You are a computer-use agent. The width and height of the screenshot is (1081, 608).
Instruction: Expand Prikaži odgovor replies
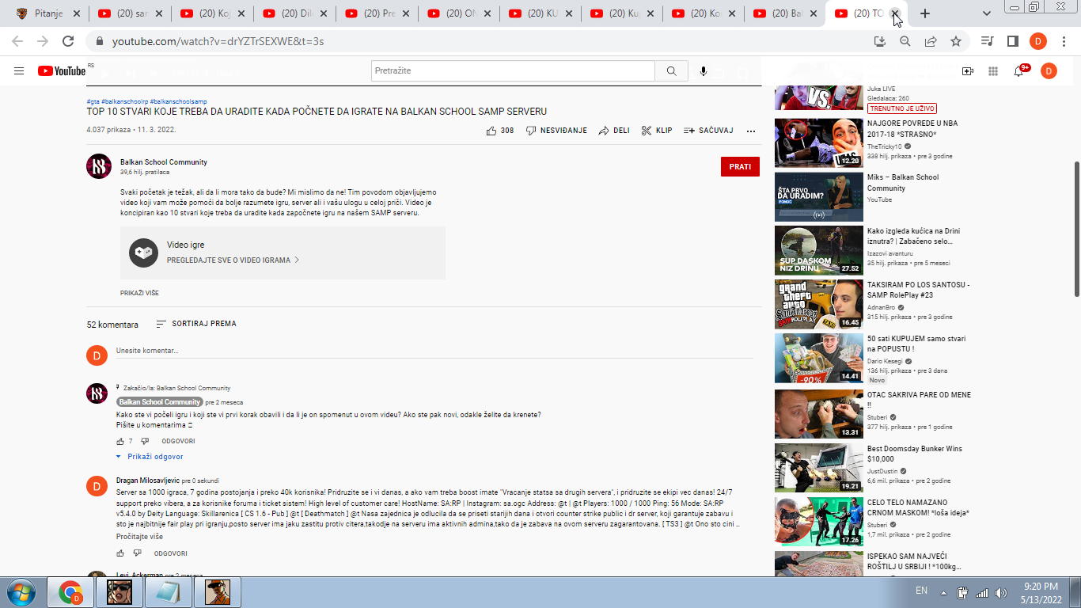point(150,457)
